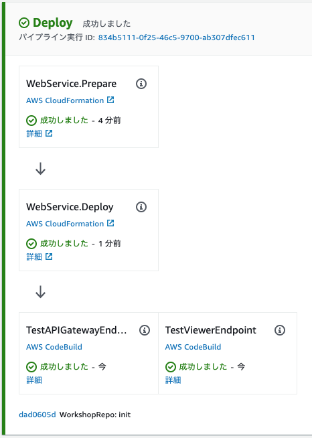Viewport: 312px width, 438px height.
Task: Click info icon for WebService.Deploy action
Action: (141, 207)
